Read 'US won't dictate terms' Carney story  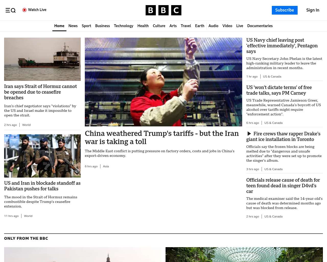(279, 90)
